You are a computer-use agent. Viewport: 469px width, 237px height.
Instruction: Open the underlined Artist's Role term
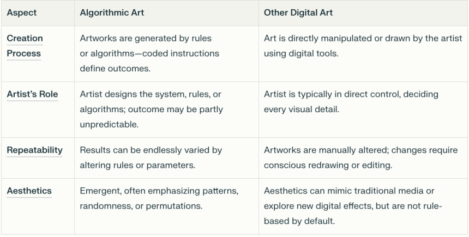tap(32, 94)
